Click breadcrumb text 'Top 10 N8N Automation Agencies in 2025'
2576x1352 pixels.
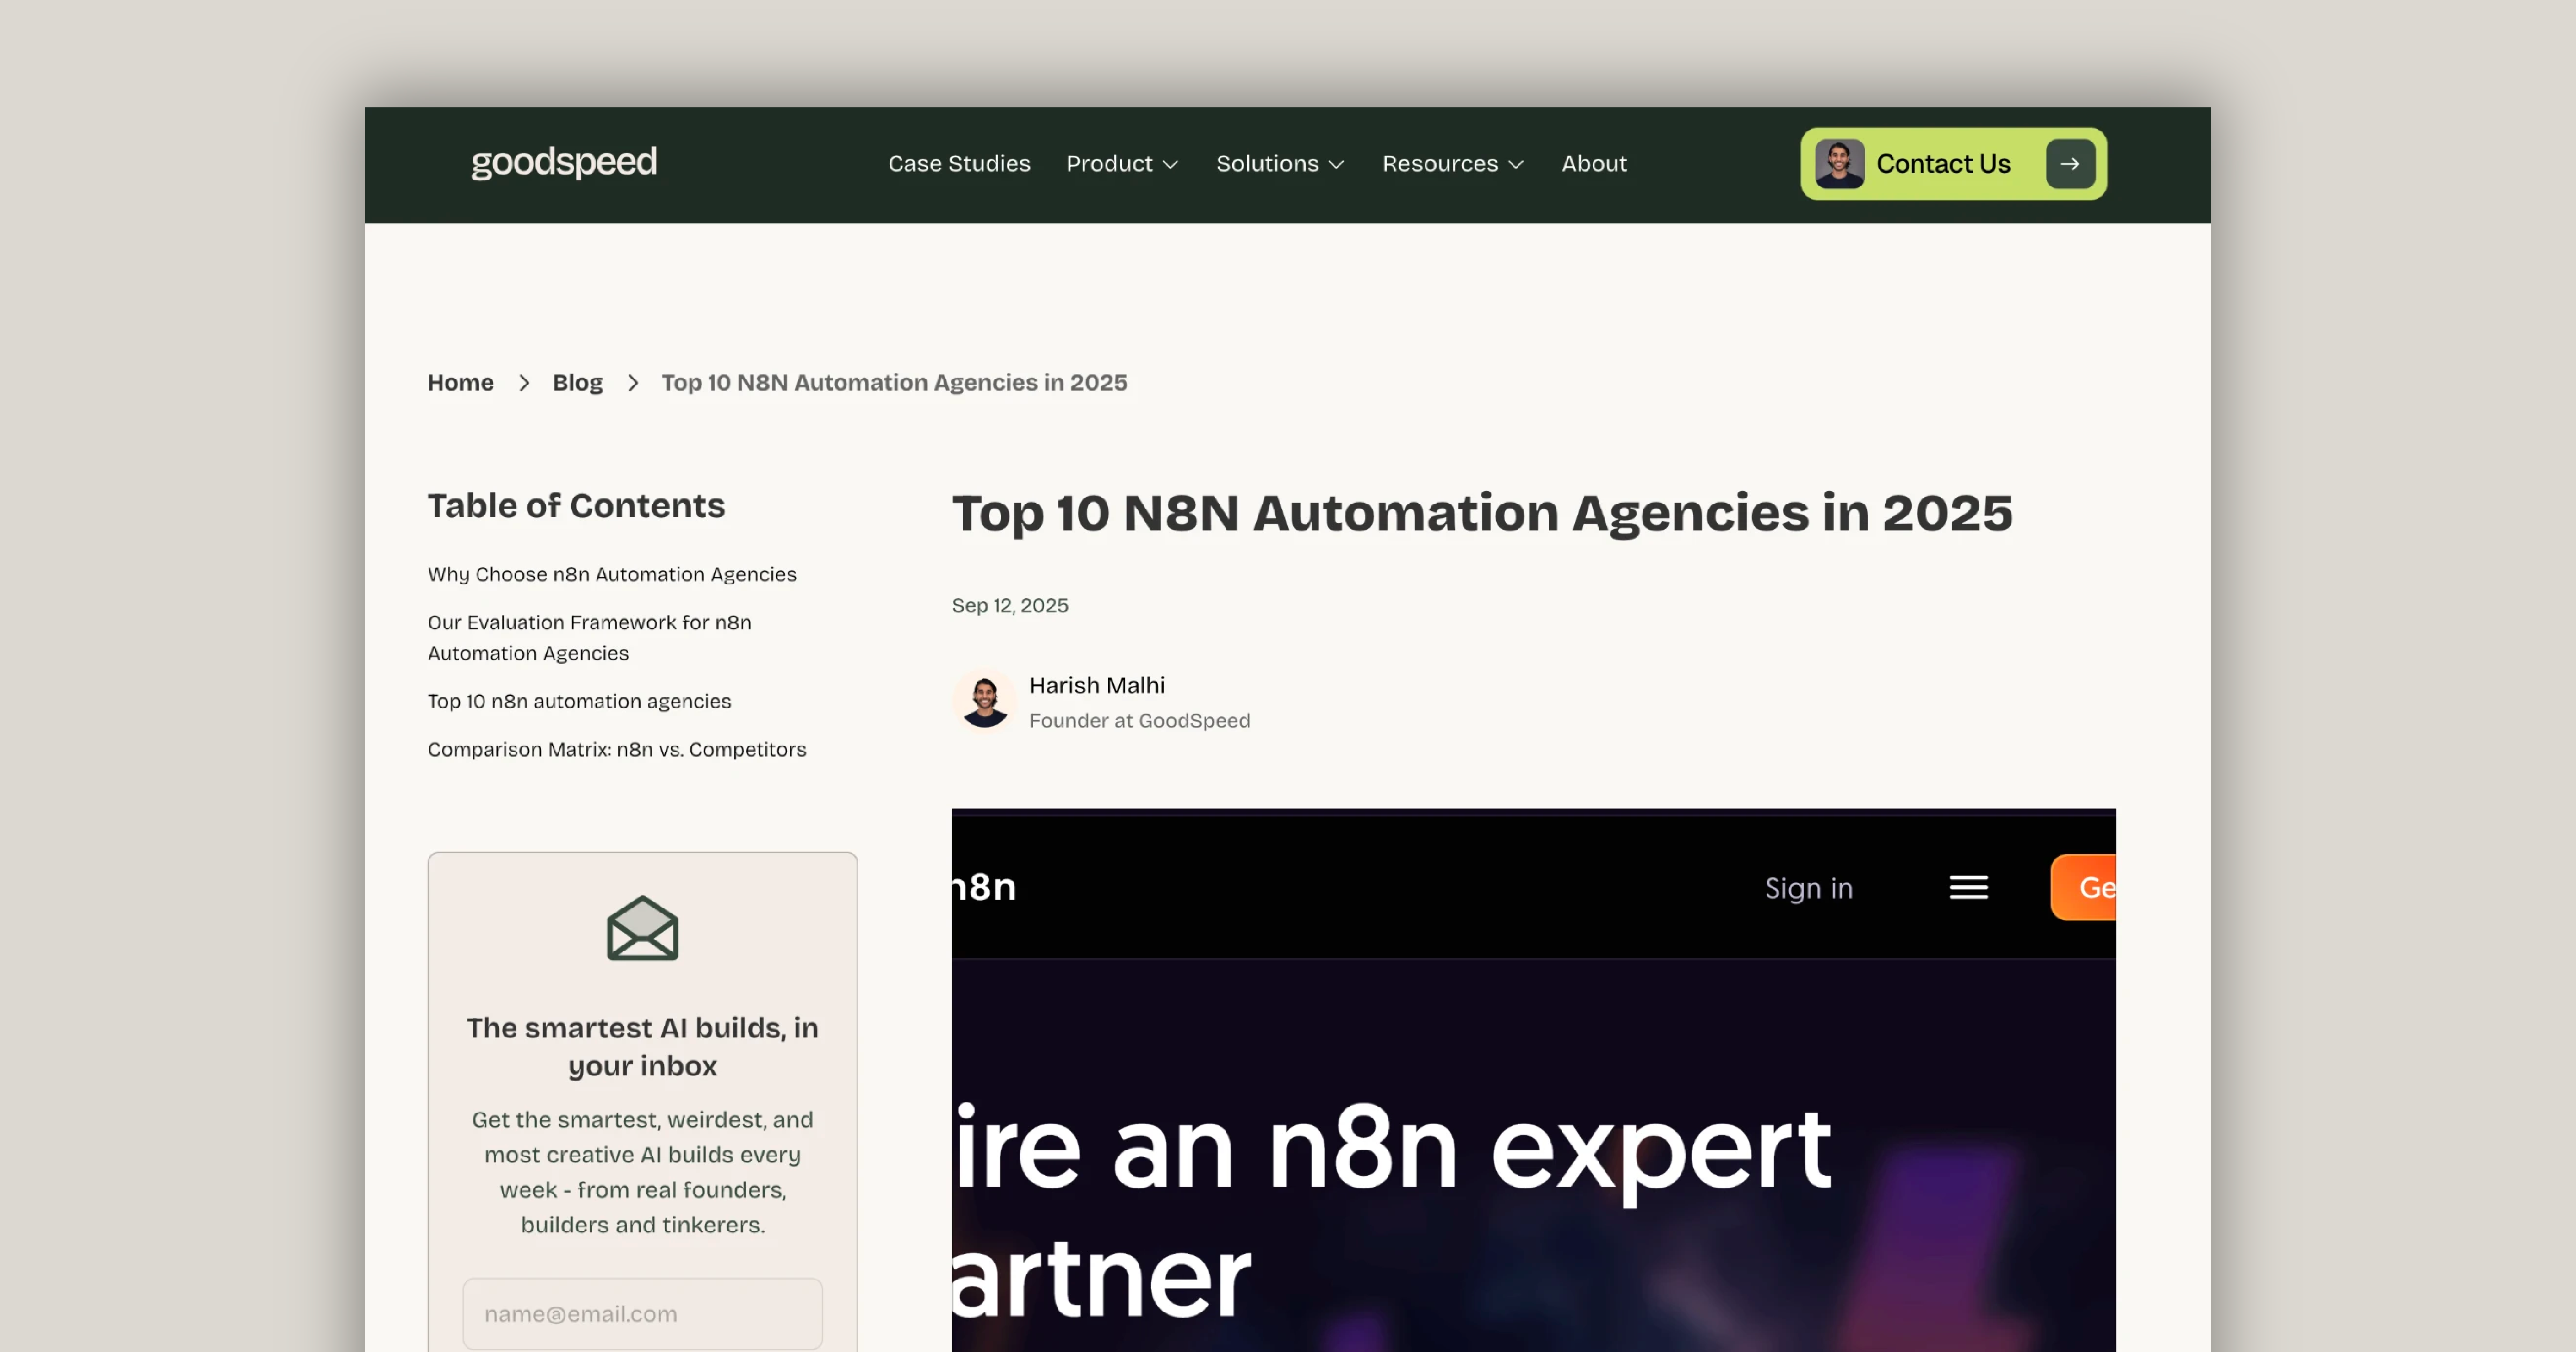tap(894, 382)
